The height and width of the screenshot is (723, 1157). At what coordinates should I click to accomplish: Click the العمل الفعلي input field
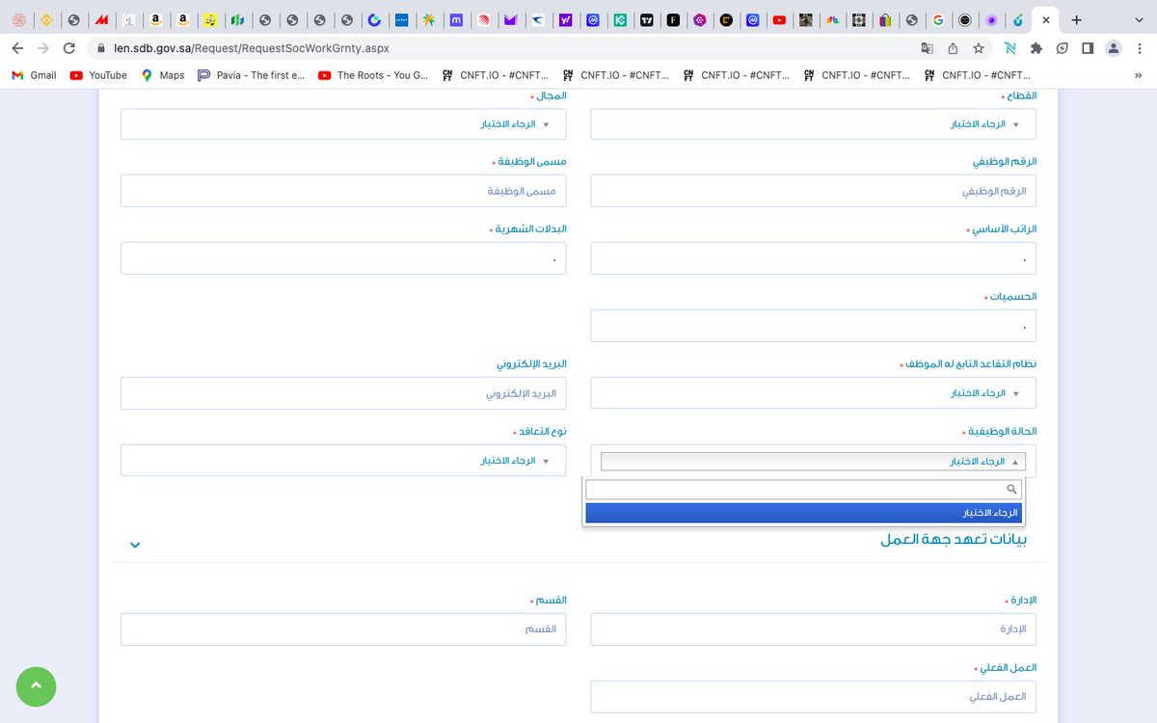[x=813, y=697]
